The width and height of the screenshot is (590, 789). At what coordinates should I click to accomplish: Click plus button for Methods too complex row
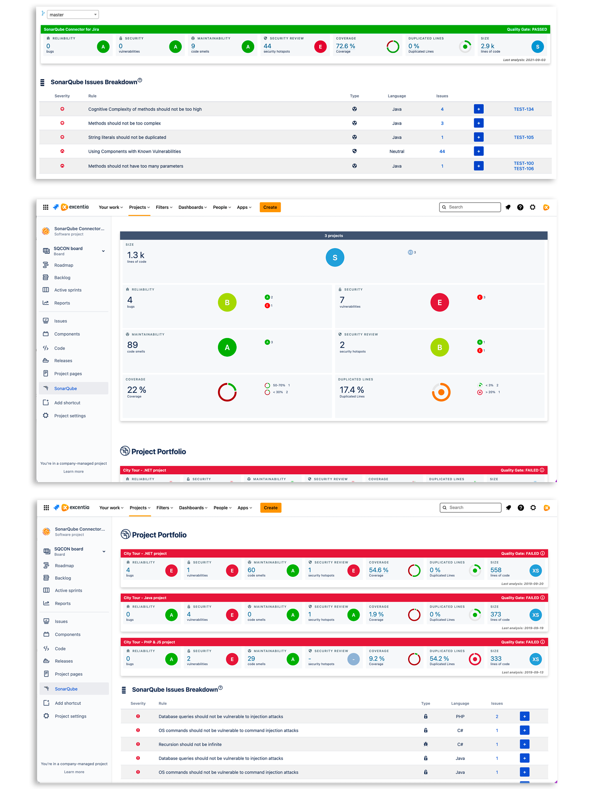479,123
